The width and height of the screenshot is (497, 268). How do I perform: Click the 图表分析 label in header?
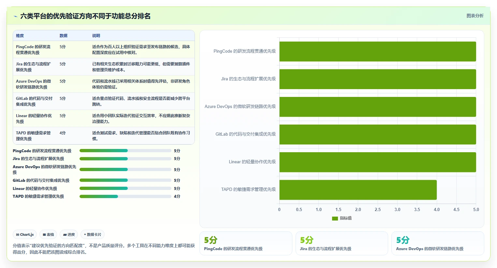pos(475,16)
